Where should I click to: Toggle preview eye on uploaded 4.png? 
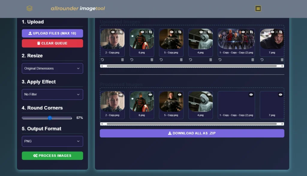click(x=201, y=32)
